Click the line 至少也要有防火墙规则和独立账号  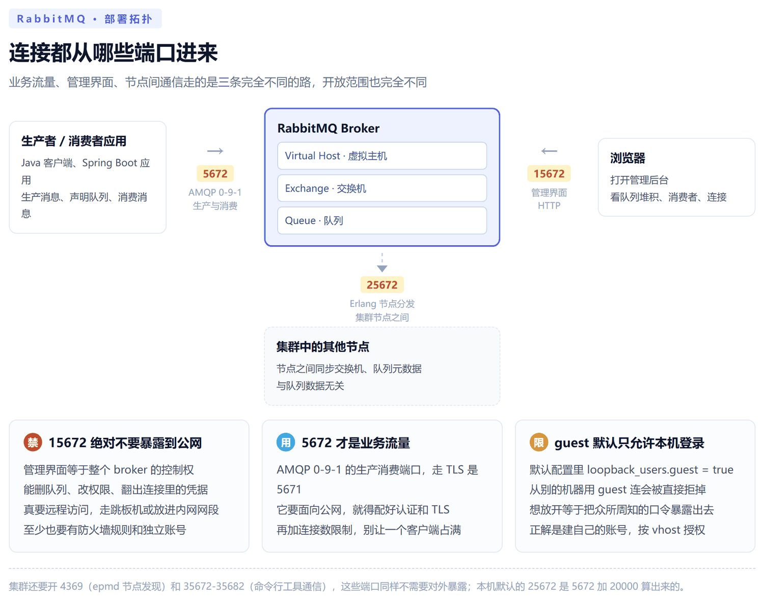[105, 530]
